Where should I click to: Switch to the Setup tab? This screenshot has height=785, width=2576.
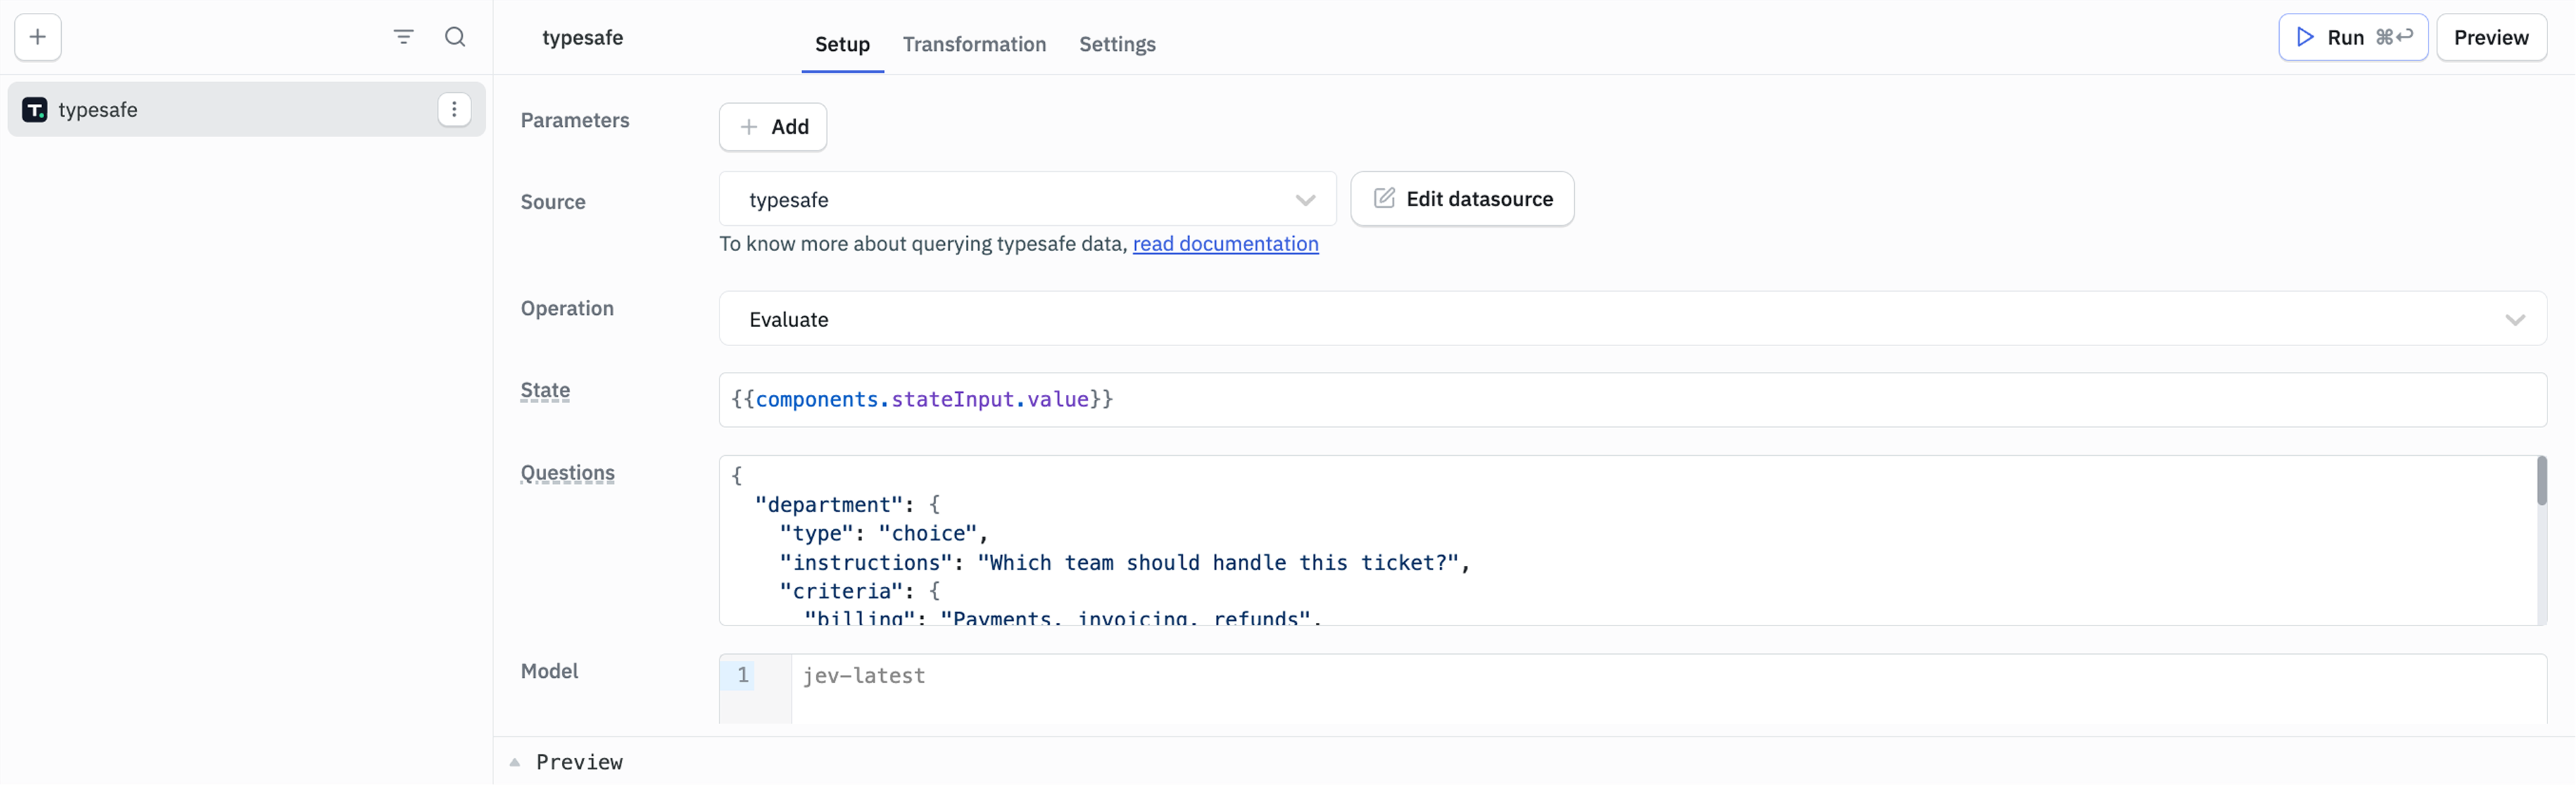842,44
